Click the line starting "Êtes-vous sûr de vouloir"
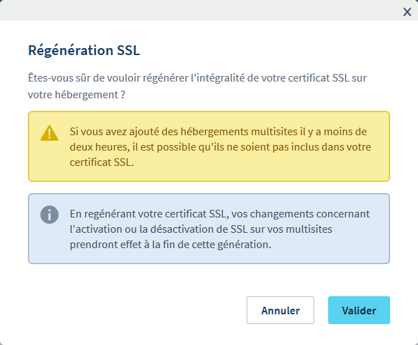 coord(197,77)
